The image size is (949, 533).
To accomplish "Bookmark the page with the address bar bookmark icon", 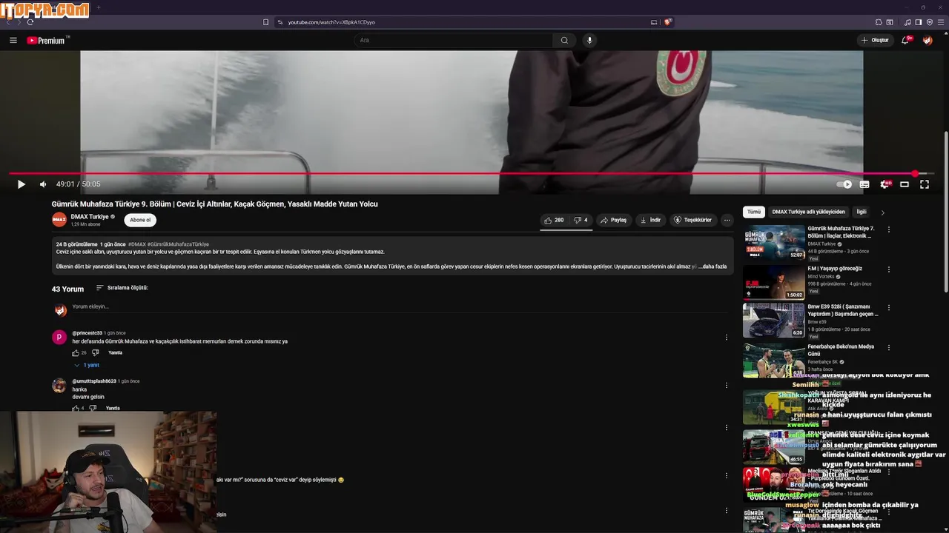I will coord(265,22).
